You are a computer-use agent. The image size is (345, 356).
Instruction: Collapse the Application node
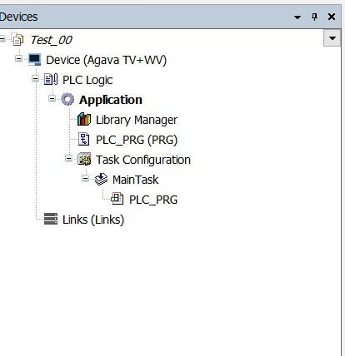tap(52, 98)
